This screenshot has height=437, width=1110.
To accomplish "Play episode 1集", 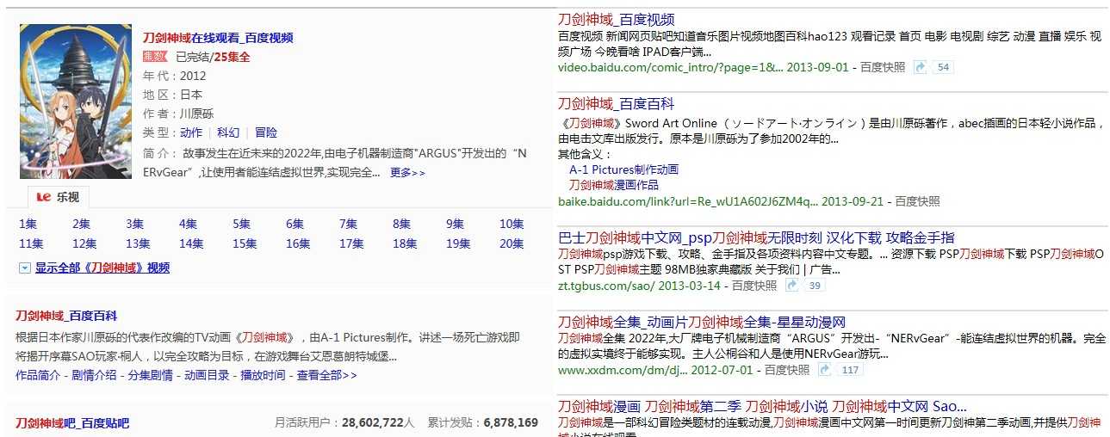I will click(28, 224).
